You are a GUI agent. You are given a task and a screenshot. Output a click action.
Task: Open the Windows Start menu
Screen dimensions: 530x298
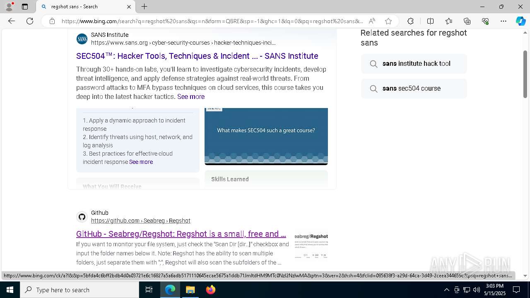(x=10, y=290)
